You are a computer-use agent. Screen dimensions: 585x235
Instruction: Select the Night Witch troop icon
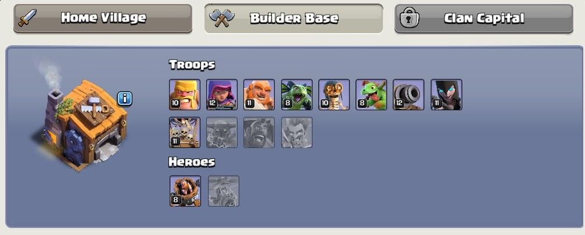[447, 95]
